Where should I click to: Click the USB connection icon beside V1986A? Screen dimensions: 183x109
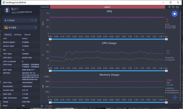(32, 20)
